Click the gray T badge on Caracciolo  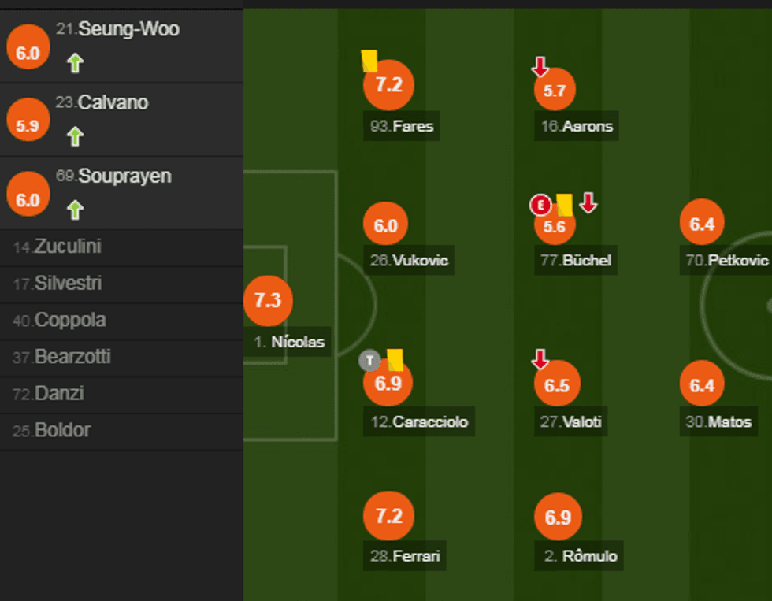pos(369,361)
